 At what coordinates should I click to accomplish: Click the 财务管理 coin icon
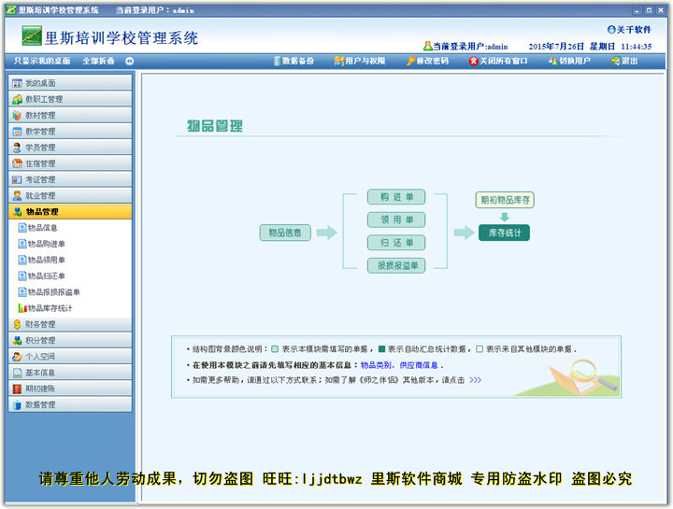click(x=17, y=324)
